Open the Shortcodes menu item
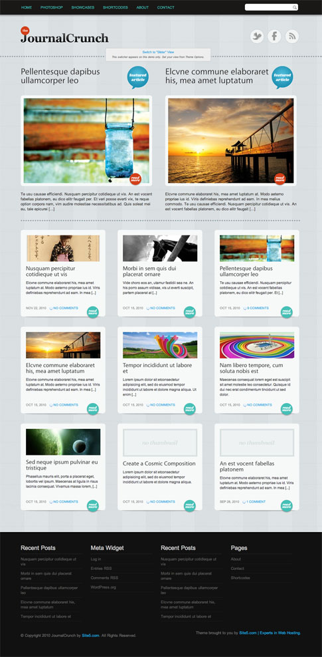The width and height of the screenshot is (322, 657). (x=116, y=7)
